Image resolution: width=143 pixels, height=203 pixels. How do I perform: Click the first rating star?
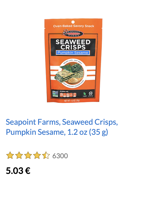[x=10, y=155]
